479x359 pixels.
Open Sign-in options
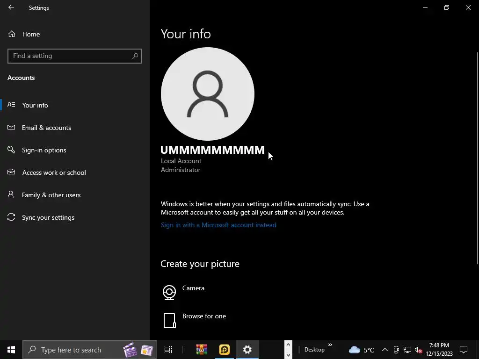pyautogui.click(x=74, y=150)
